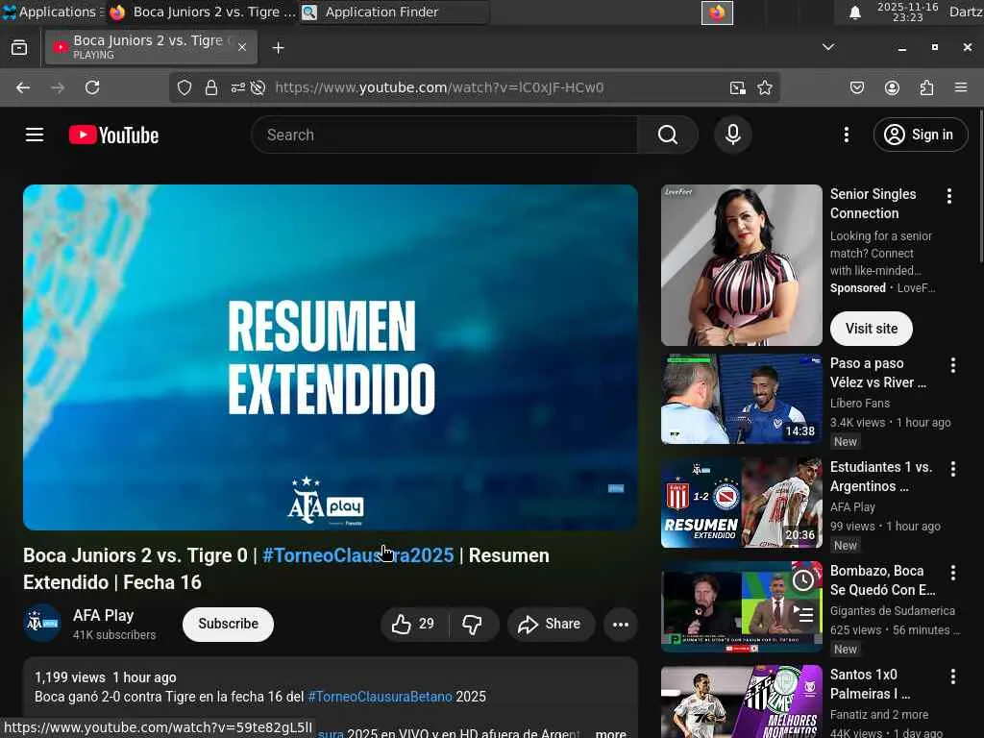The width and height of the screenshot is (984, 738).
Task: Open the Firefox account icon
Action: (892, 87)
